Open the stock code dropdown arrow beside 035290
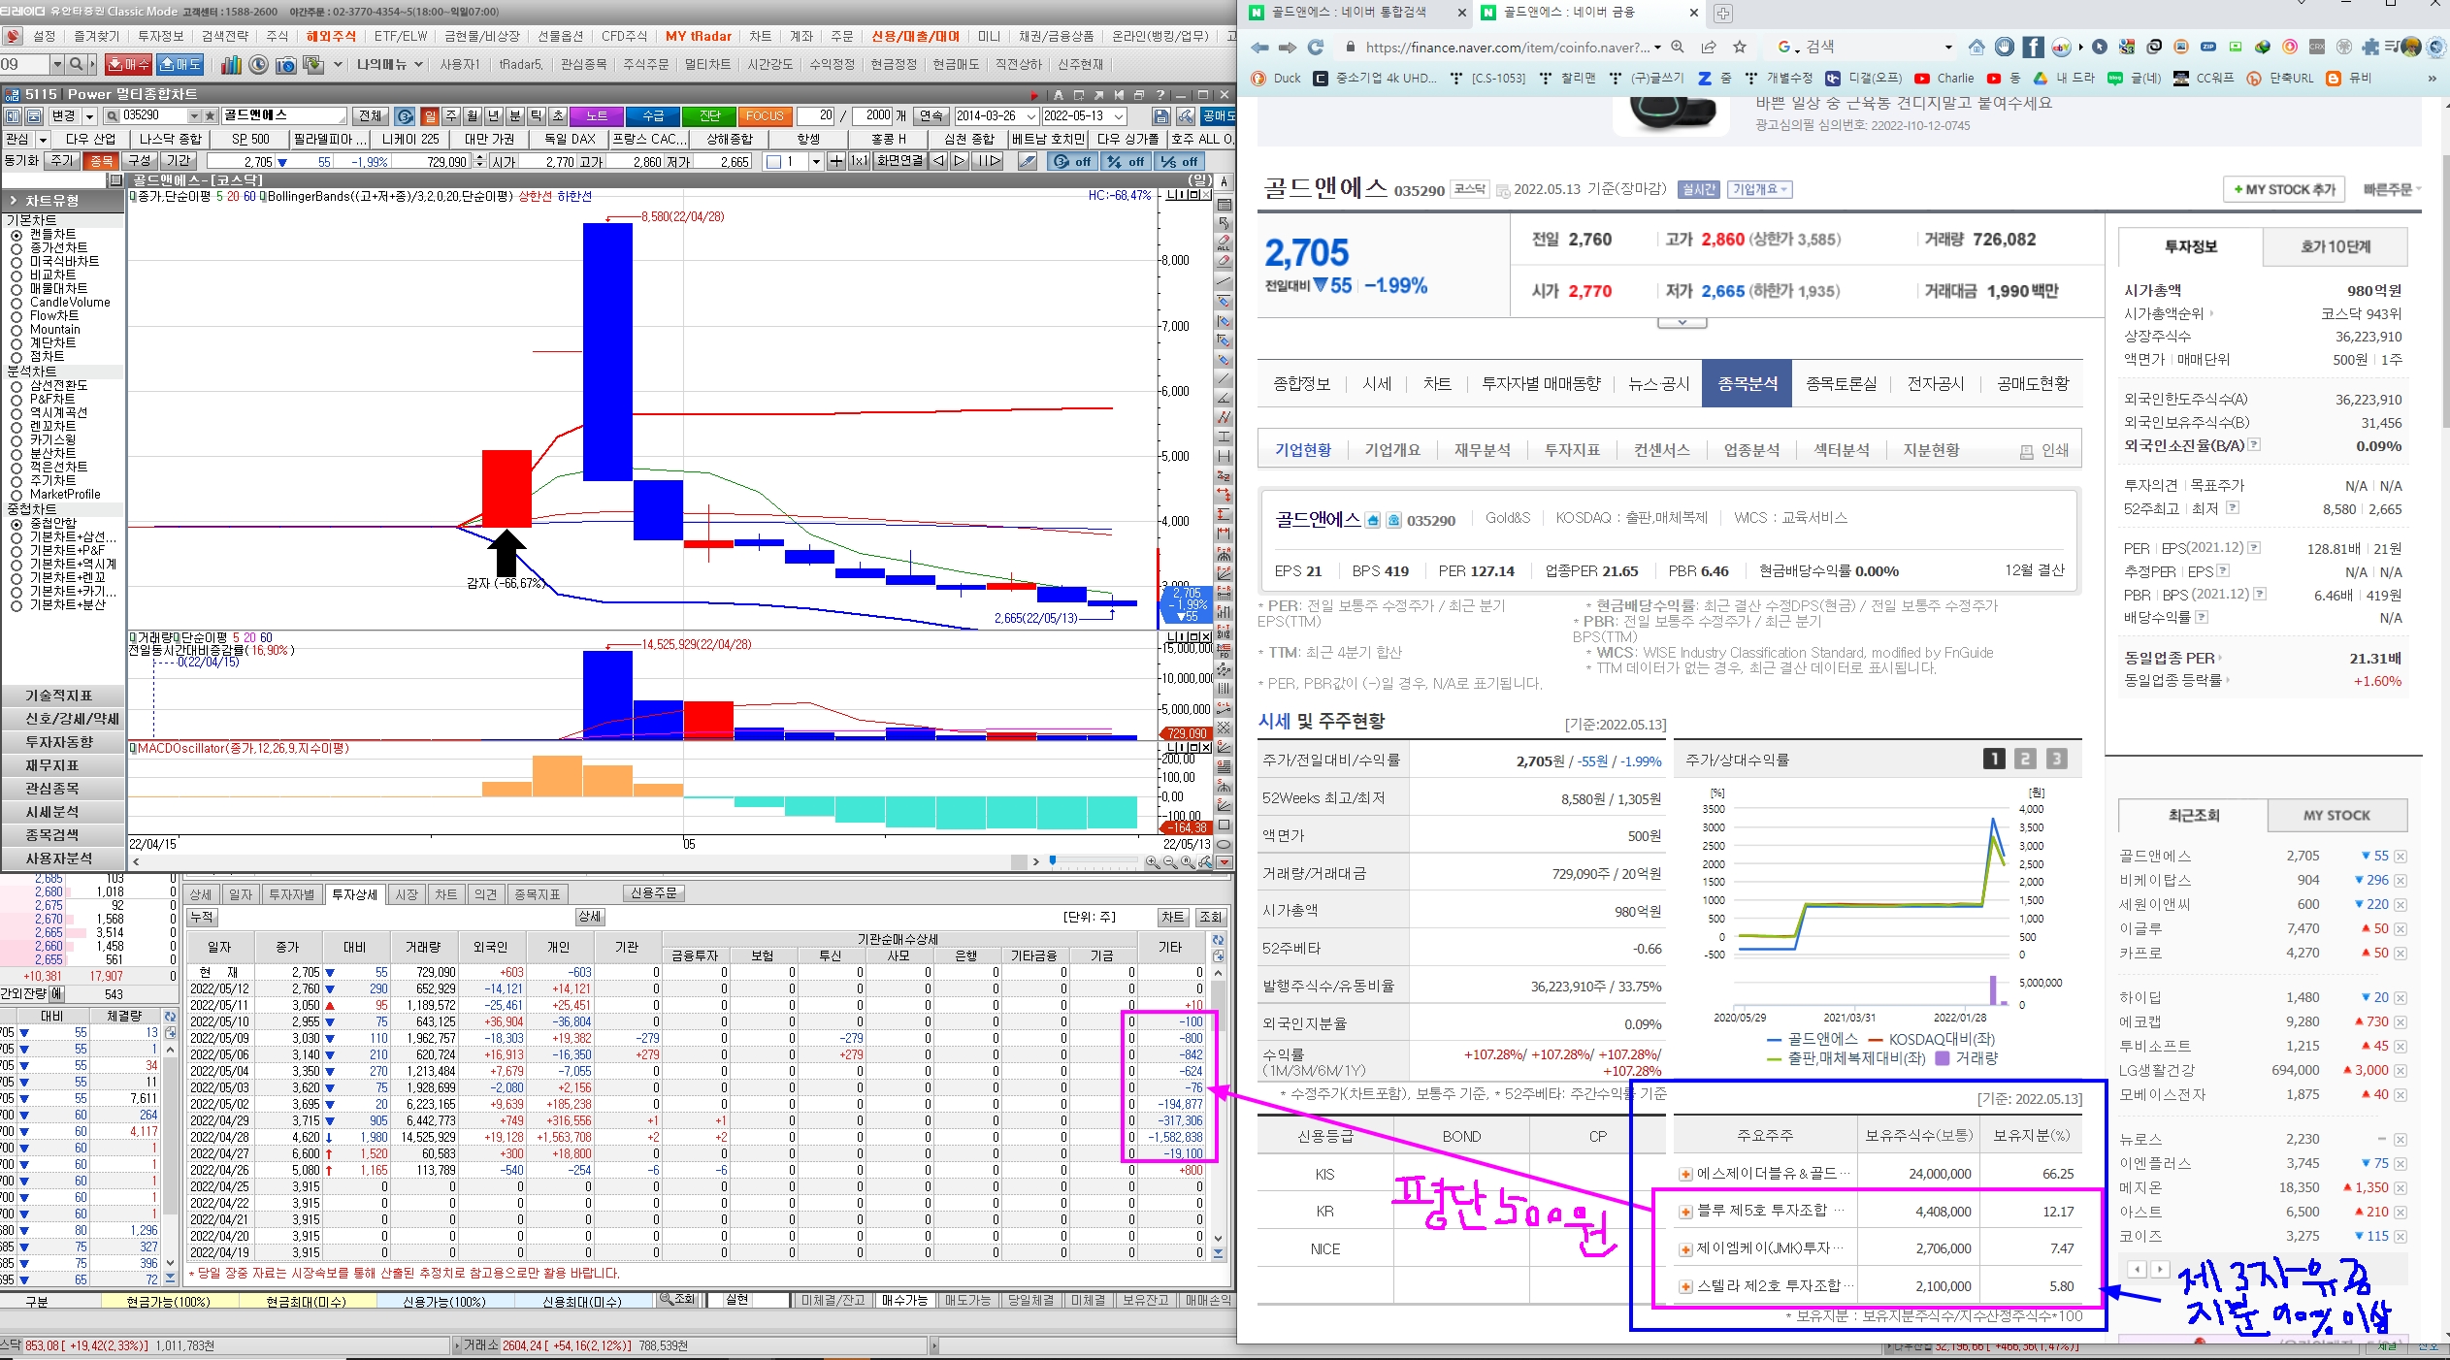Image resolution: width=2450 pixels, height=1360 pixels. [x=195, y=115]
